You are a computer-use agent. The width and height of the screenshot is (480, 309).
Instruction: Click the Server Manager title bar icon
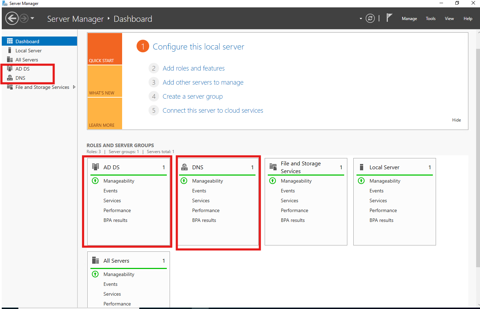[5, 3]
